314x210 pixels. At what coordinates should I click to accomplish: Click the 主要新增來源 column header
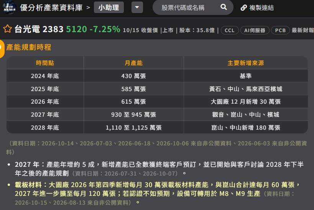(x=246, y=63)
